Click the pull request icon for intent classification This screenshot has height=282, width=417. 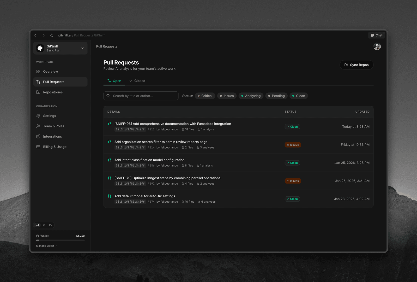[110, 160]
